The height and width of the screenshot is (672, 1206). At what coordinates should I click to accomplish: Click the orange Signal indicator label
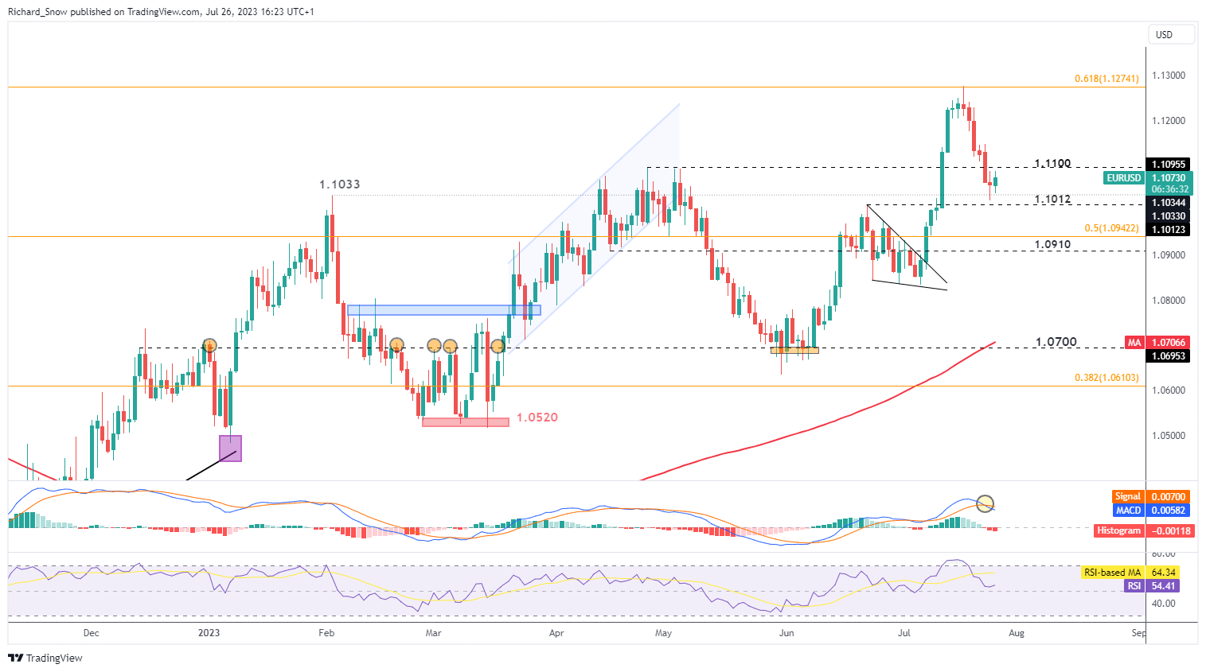click(1127, 496)
